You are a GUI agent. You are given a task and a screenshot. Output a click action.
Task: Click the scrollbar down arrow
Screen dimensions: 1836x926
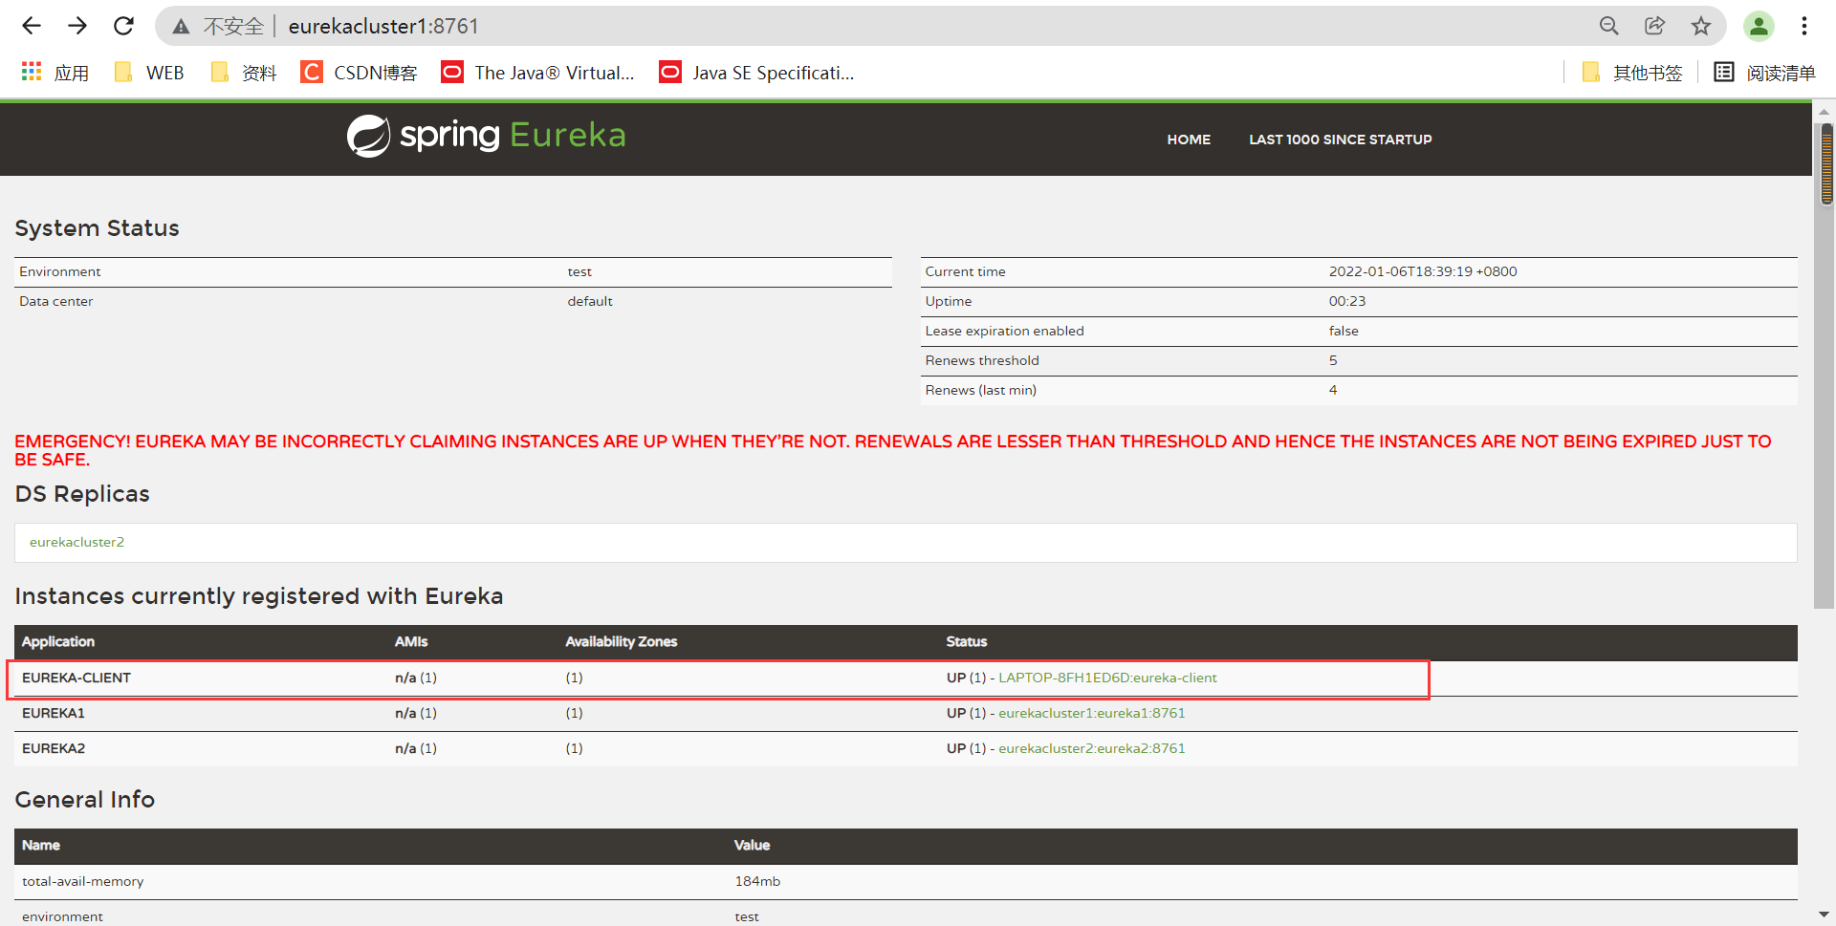[x=1825, y=915]
